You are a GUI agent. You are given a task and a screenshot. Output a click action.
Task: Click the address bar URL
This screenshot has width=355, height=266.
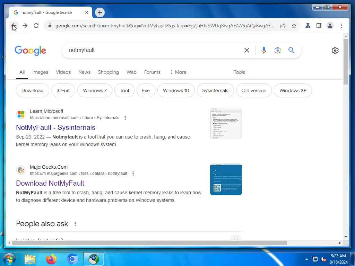[x=165, y=26]
